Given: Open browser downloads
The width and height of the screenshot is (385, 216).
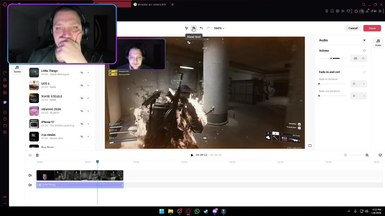Looking at the screenshot, I should [368, 11].
